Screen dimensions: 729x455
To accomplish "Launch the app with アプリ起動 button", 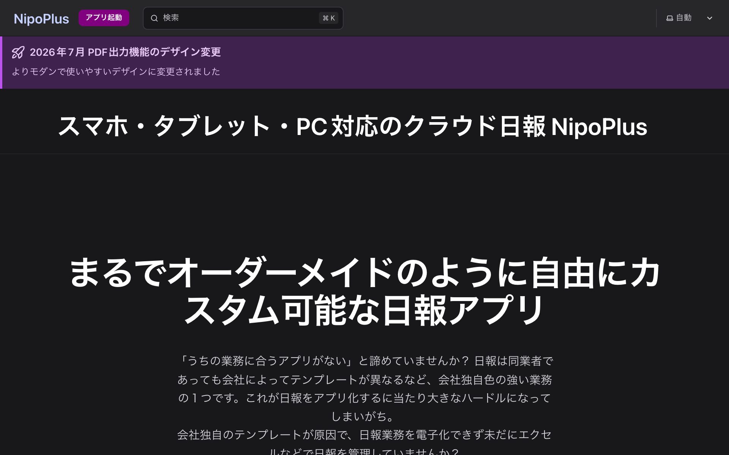I will point(104,18).
